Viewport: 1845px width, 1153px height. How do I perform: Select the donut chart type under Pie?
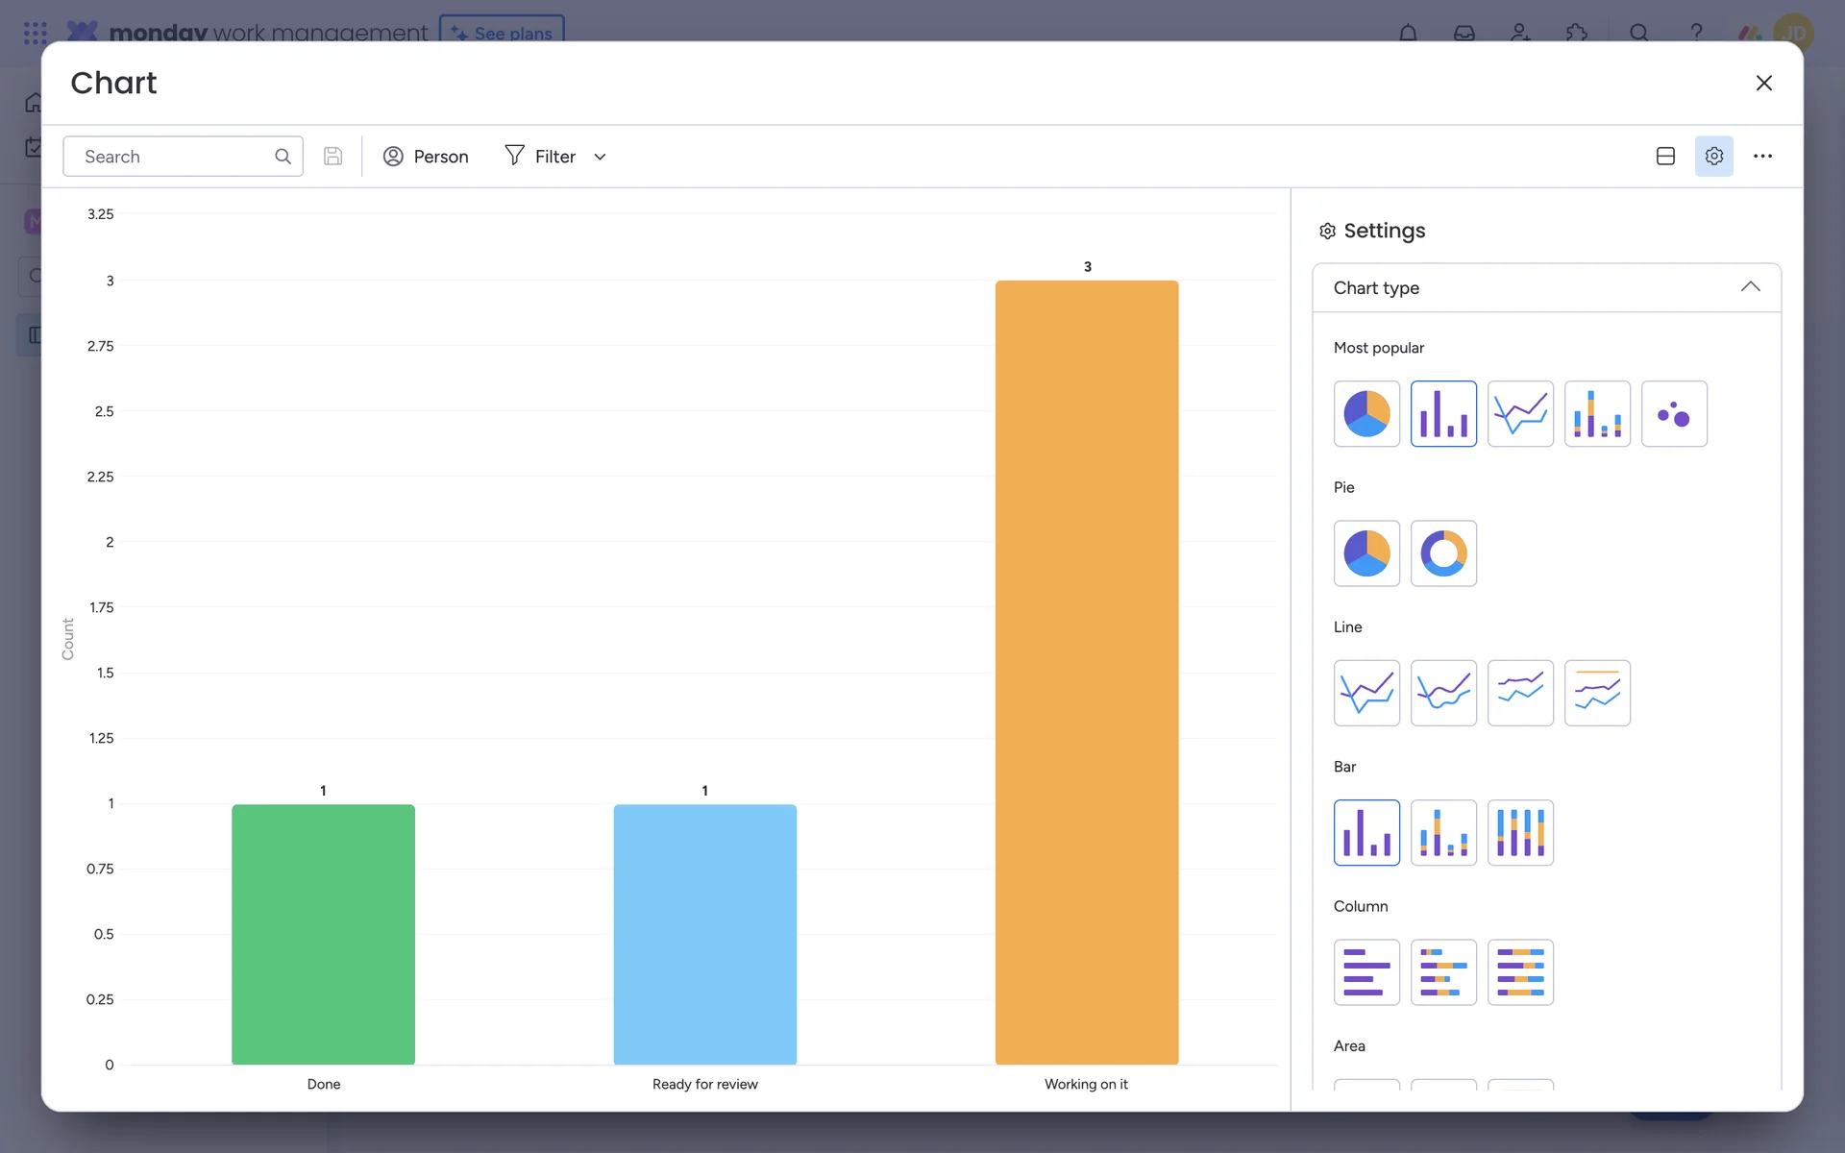1443,553
